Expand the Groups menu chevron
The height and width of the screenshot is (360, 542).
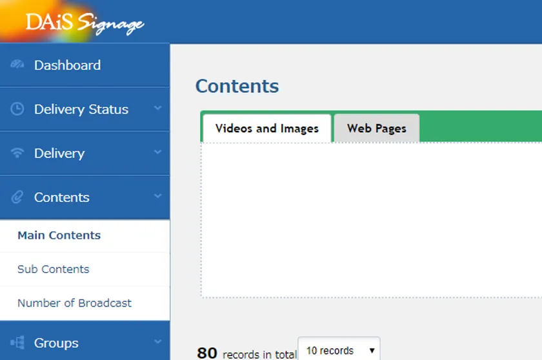pos(157,342)
